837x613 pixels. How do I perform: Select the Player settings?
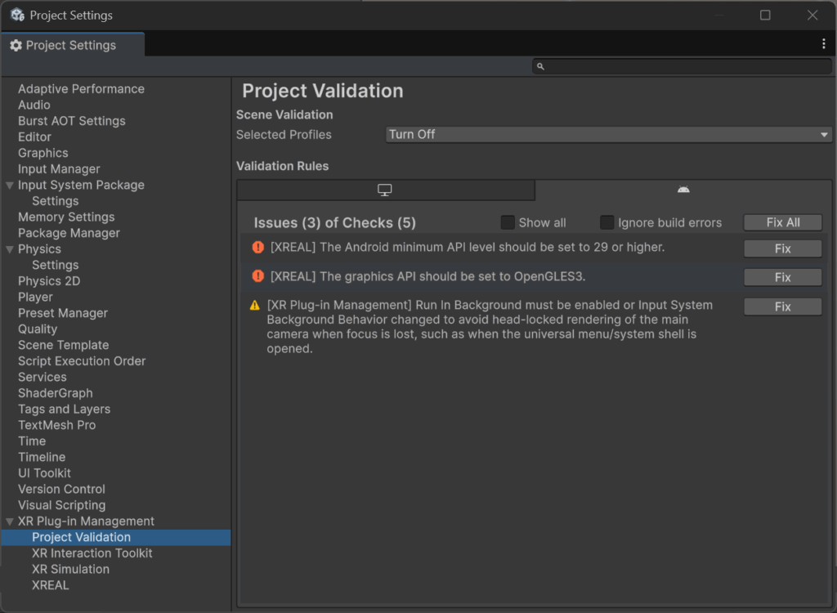(35, 298)
